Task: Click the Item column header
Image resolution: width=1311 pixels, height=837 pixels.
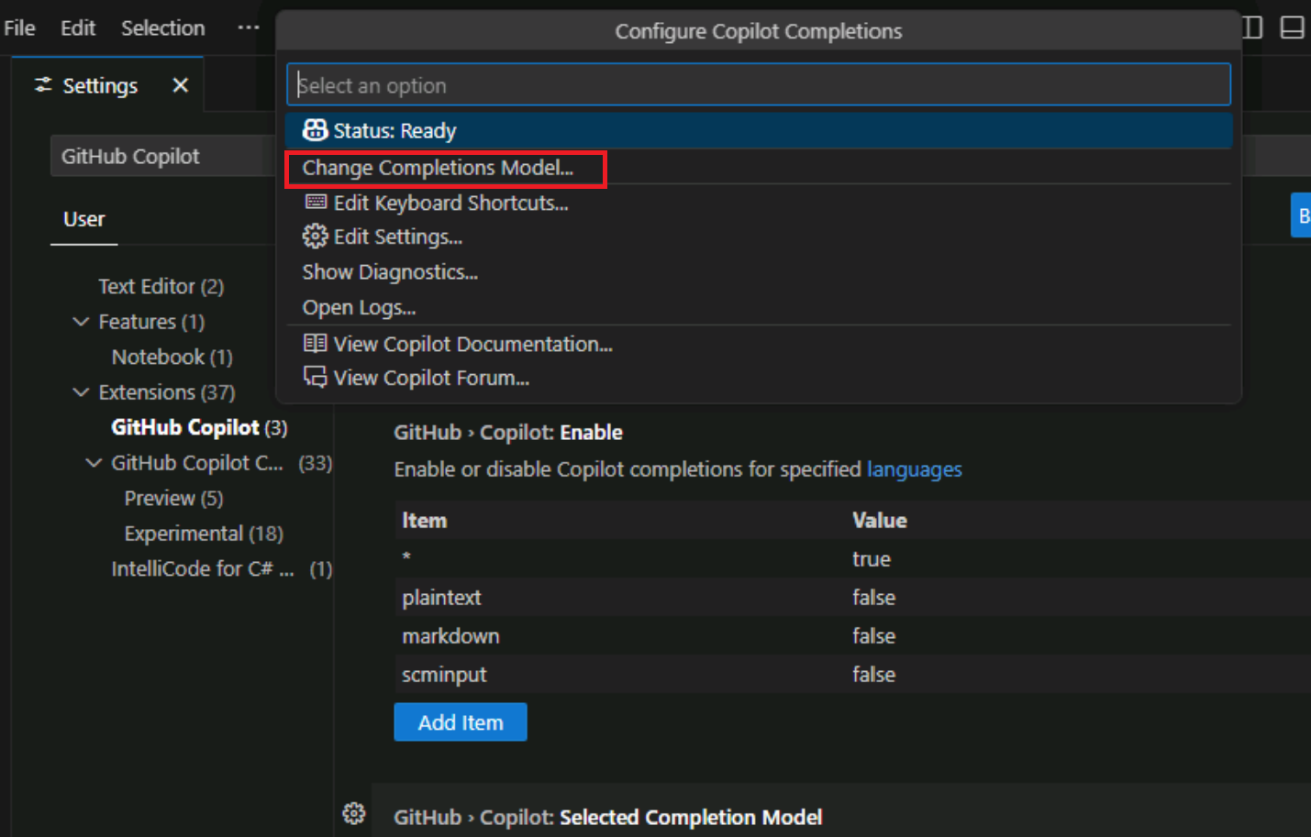Action: pyautogui.click(x=425, y=520)
